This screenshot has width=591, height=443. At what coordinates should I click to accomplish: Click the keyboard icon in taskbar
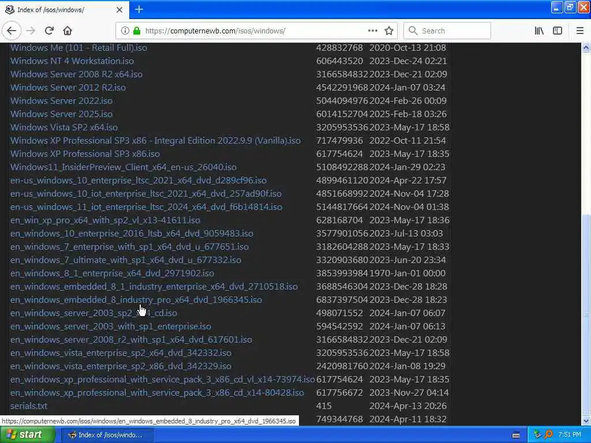[516, 435]
